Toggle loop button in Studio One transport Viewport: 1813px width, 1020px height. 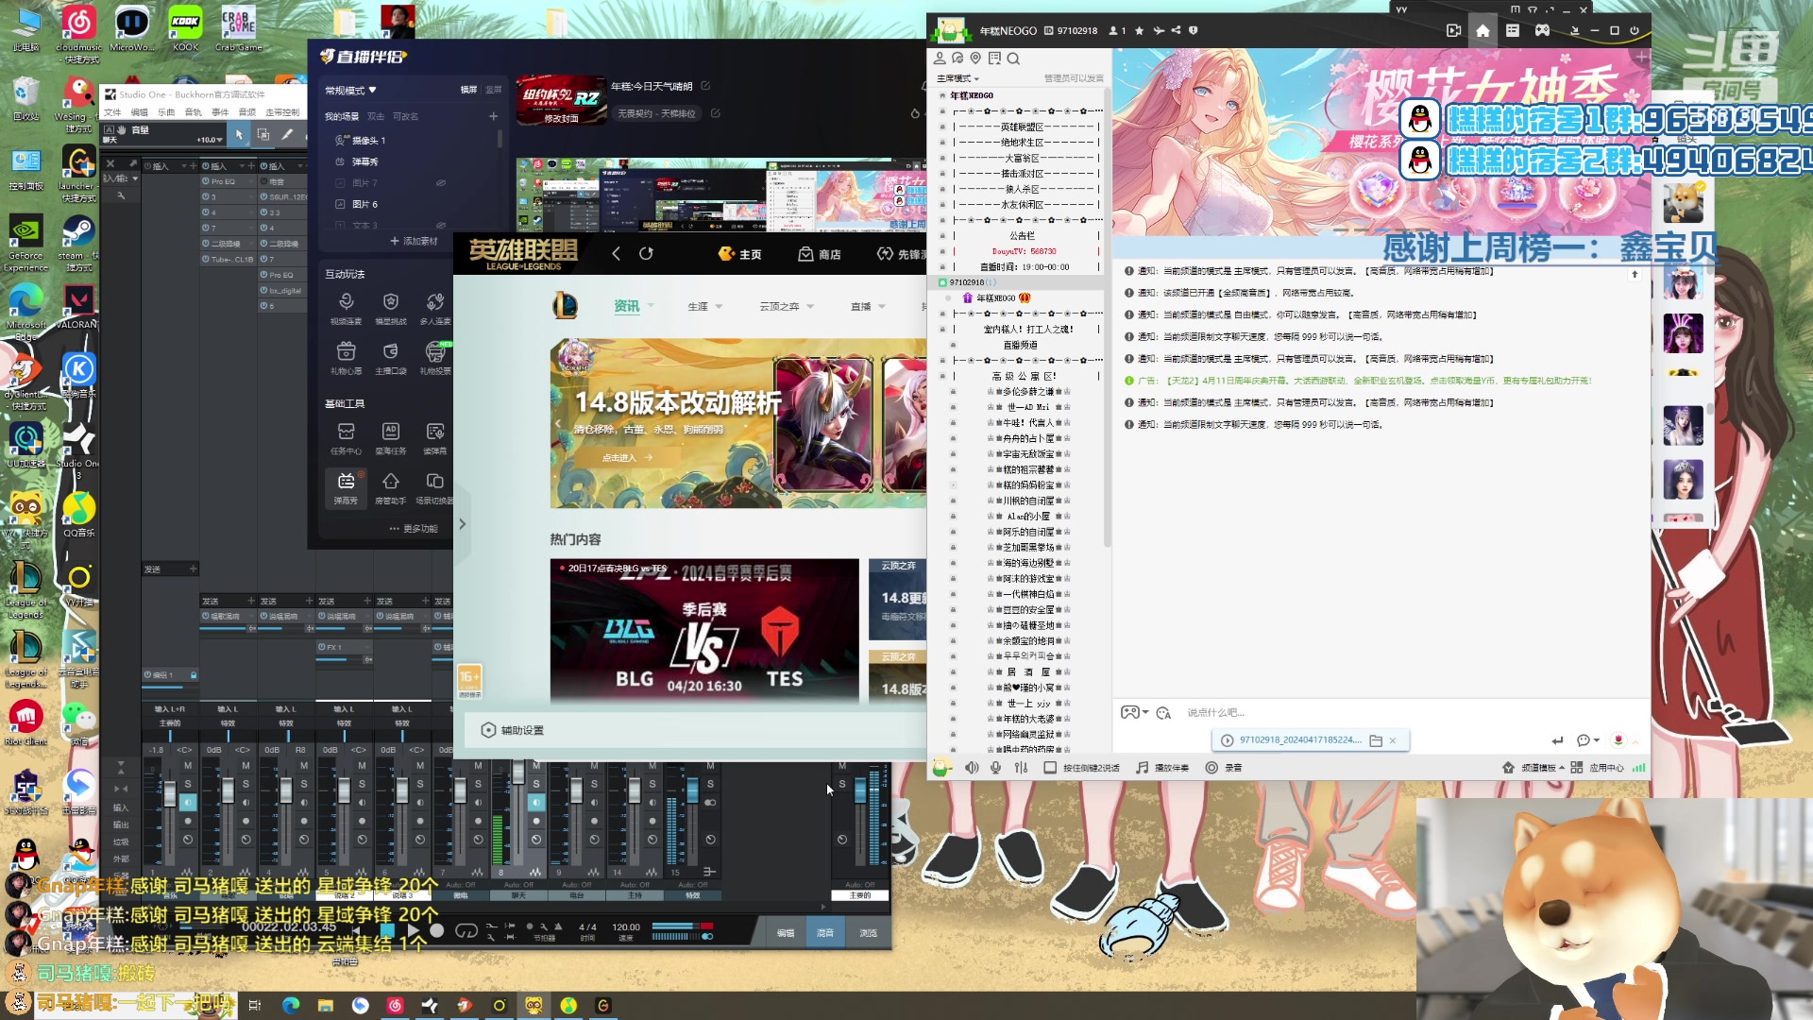pos(466,931)
